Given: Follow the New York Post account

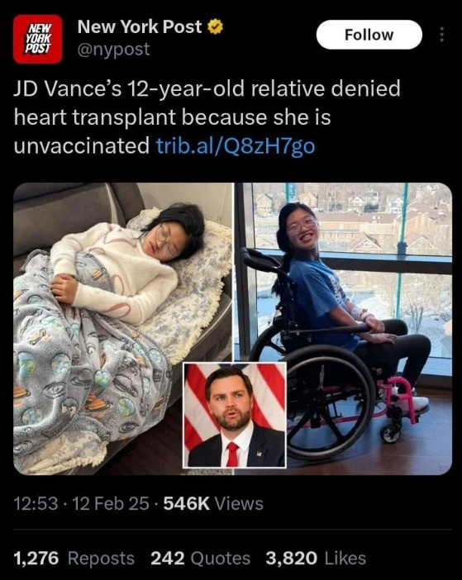Looking at the screenshot, I should (x=369, y=35).
